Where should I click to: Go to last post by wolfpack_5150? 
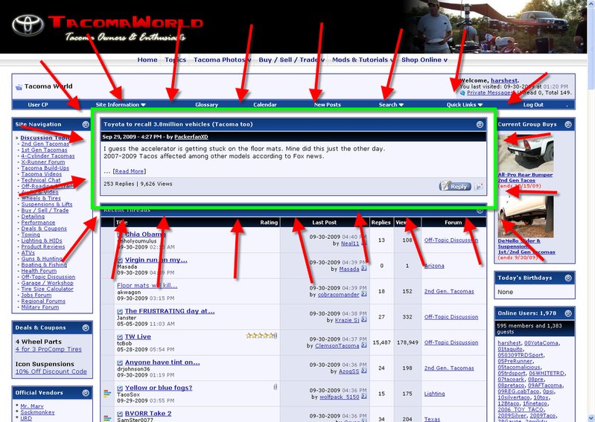tap(364, 396)
